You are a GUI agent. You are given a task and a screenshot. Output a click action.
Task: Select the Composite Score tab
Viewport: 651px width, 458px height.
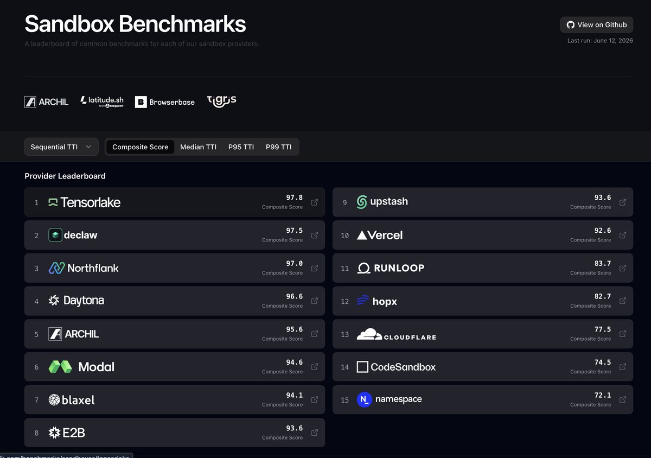[140, 147]
